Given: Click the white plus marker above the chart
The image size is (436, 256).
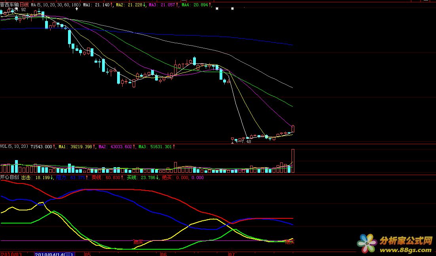Looking at the screenshot, I should pos(77,9).
